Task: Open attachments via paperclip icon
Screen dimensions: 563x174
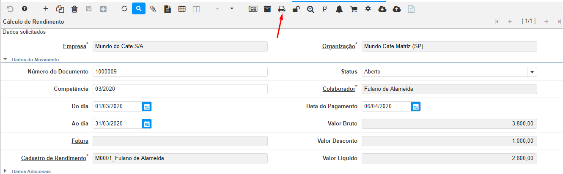Action: tap(153, 8)
